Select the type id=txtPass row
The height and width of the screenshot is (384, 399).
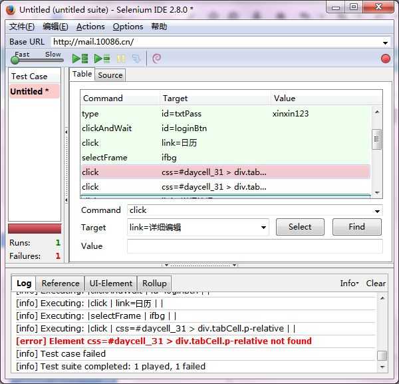(225, 114)
